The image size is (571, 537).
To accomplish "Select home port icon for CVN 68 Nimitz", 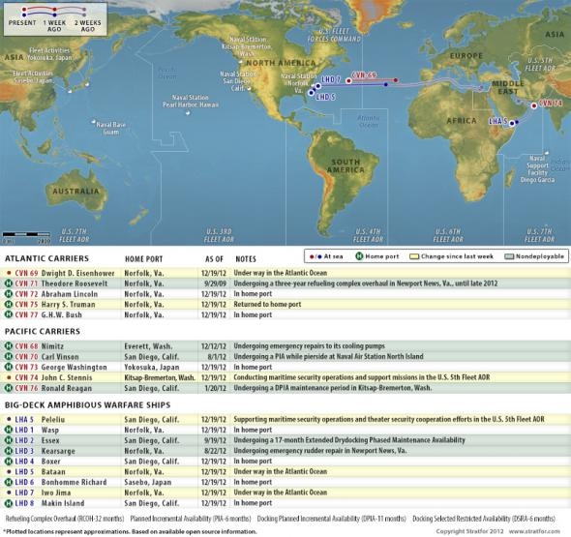I will pos(9,345).
